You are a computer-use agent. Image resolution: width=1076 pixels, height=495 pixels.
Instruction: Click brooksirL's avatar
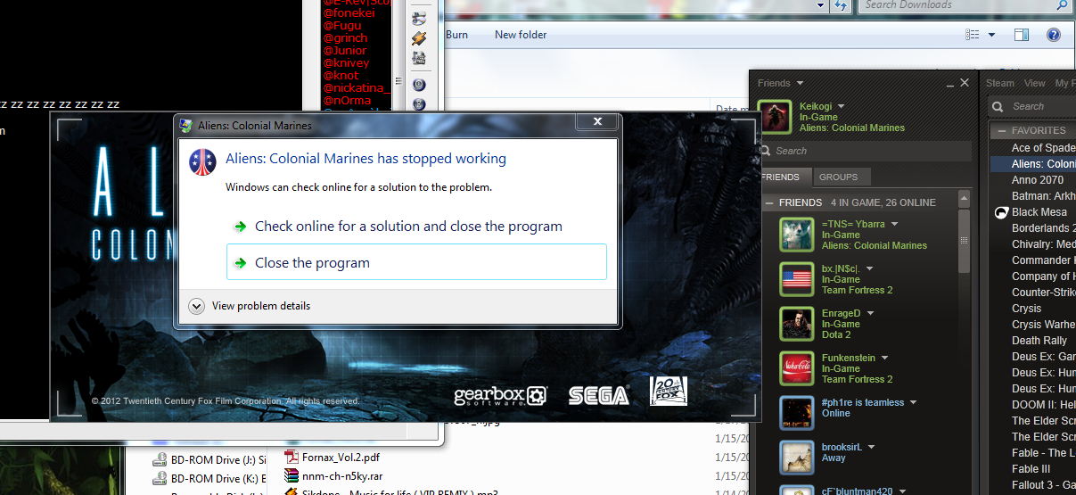pyautogui.click(x=796, y=458)
